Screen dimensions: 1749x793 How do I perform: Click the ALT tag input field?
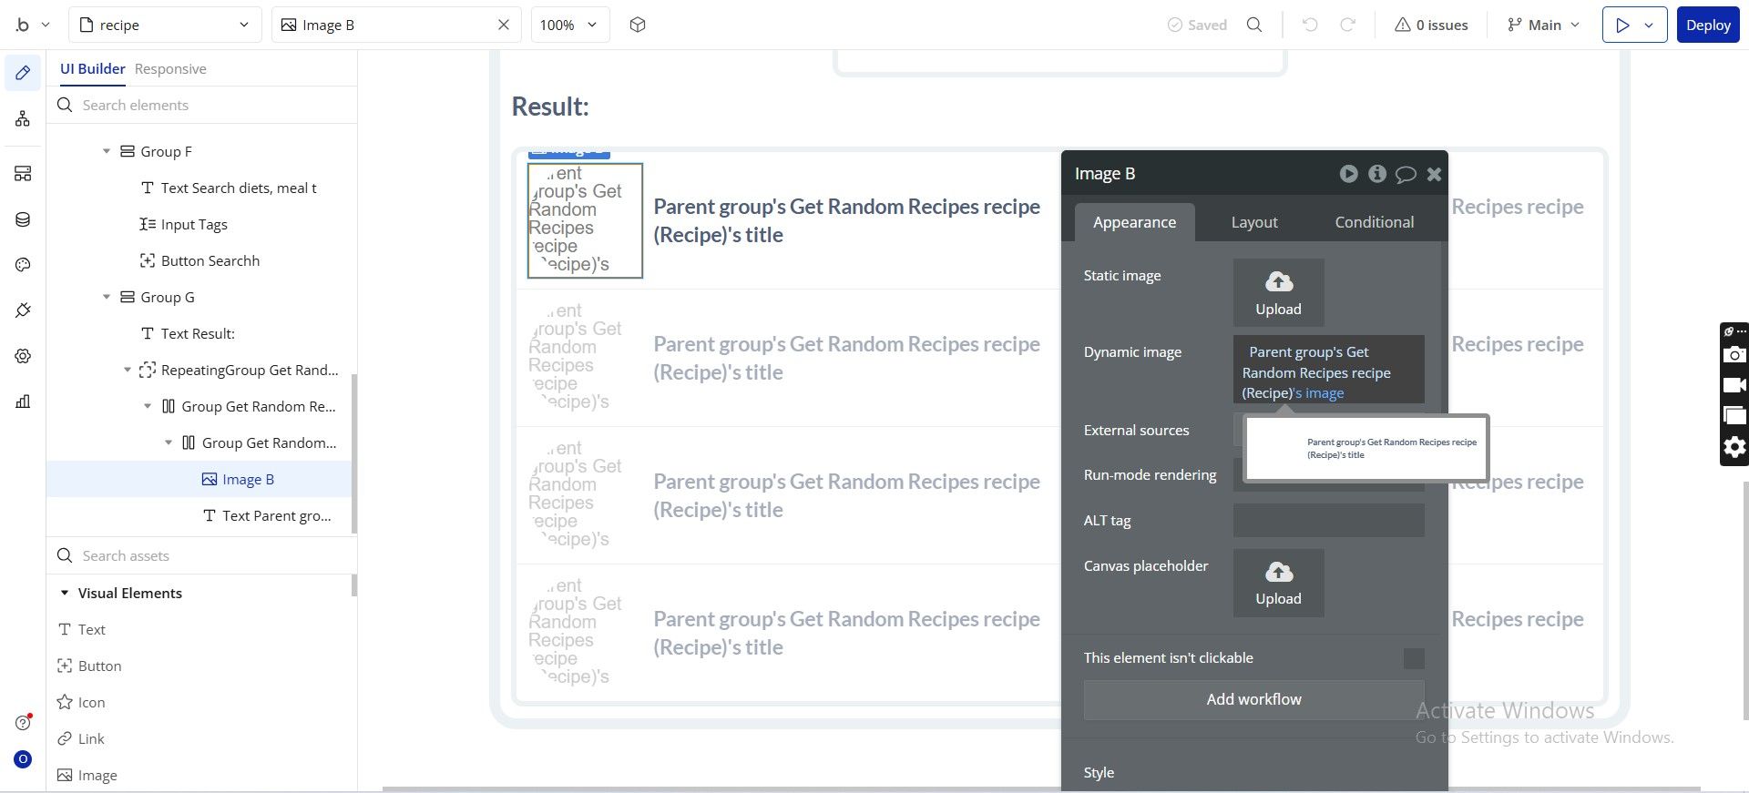(1328, 521)
